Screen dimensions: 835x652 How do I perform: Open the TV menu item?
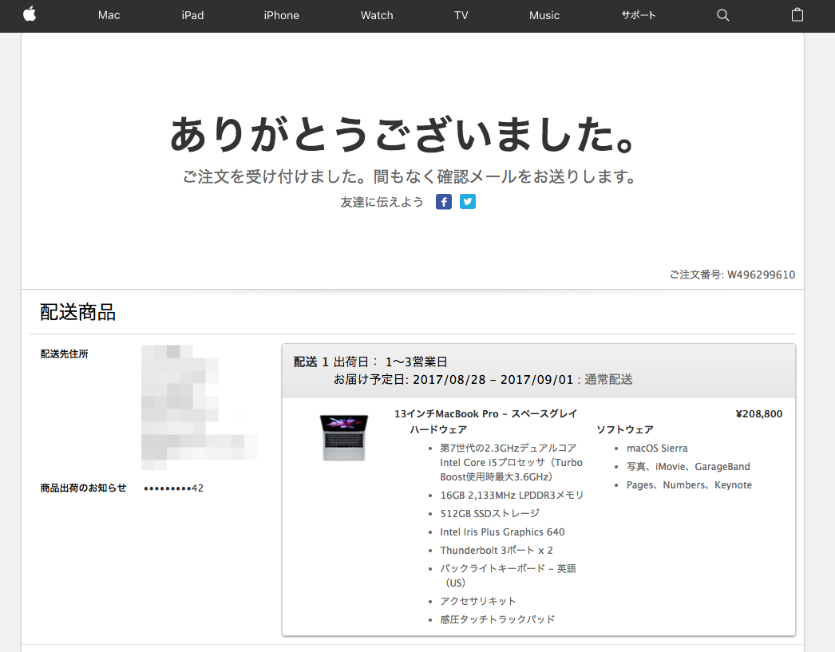[461, 15]
